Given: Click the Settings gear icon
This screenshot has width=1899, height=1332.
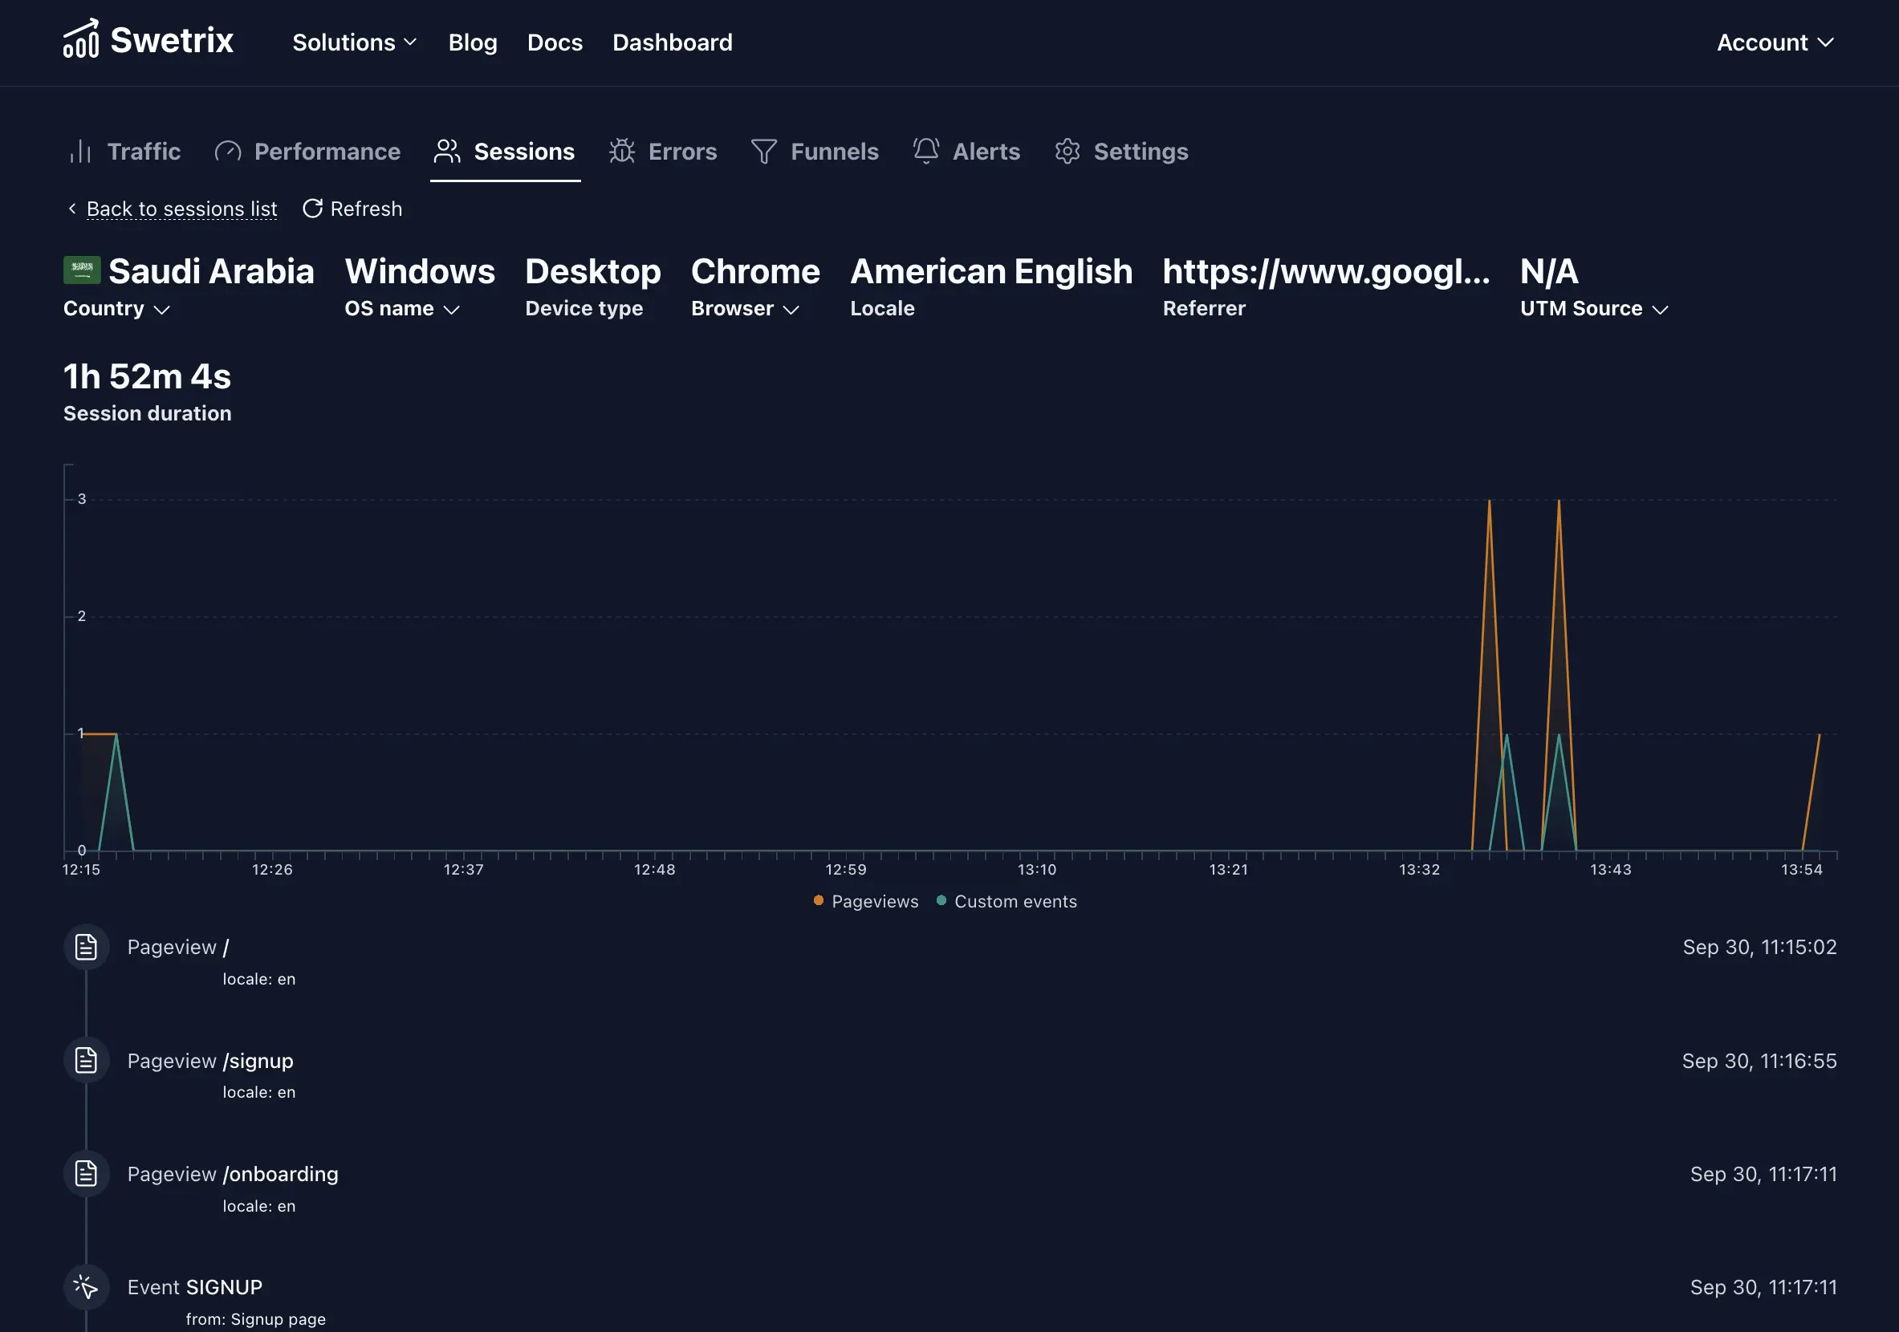Looking at the screenshot, I should click(x=1067, y=152).
